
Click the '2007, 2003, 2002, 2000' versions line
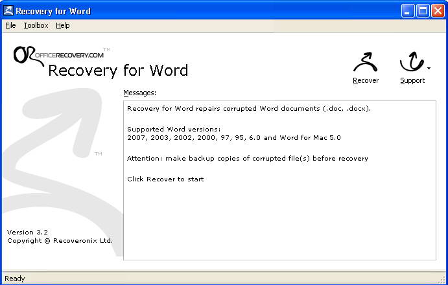[234, 138]
